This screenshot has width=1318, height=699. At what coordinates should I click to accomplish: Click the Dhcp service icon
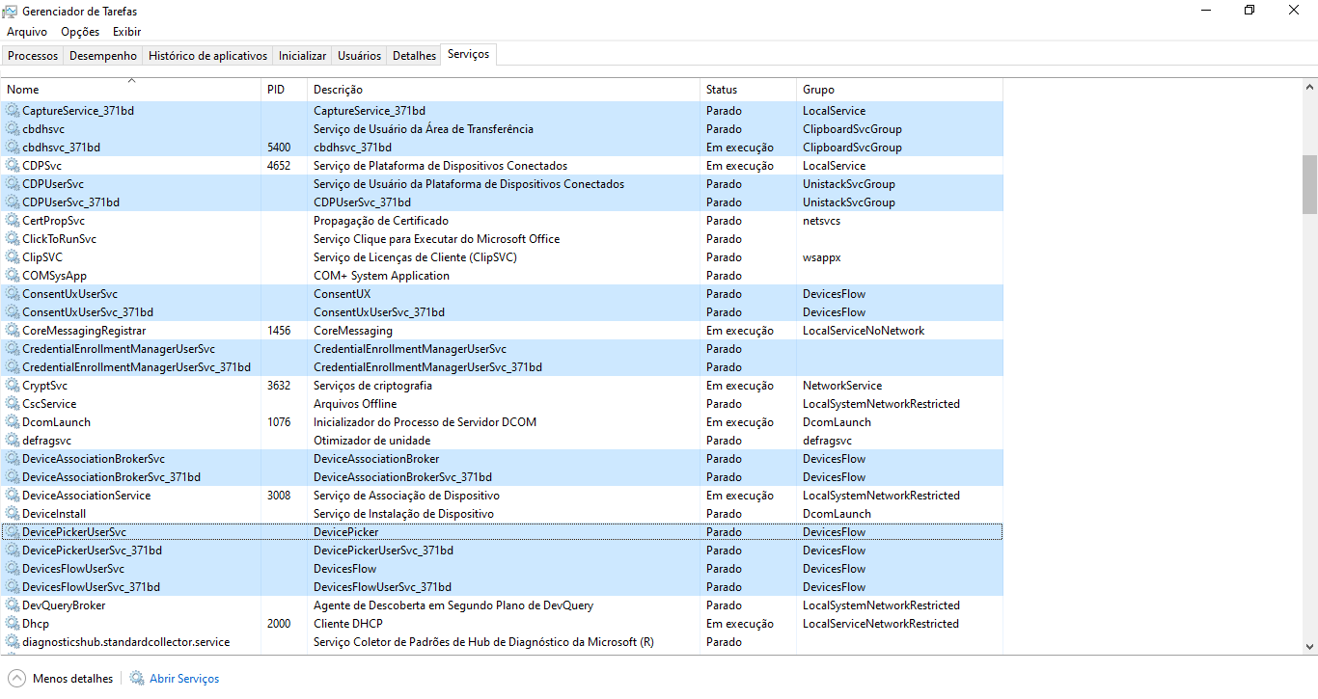13,624
